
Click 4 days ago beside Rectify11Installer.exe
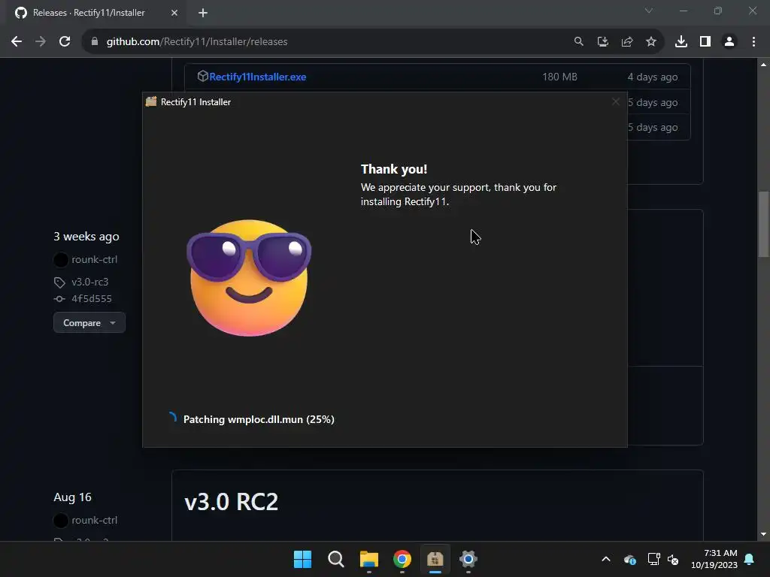pos(653,77)
